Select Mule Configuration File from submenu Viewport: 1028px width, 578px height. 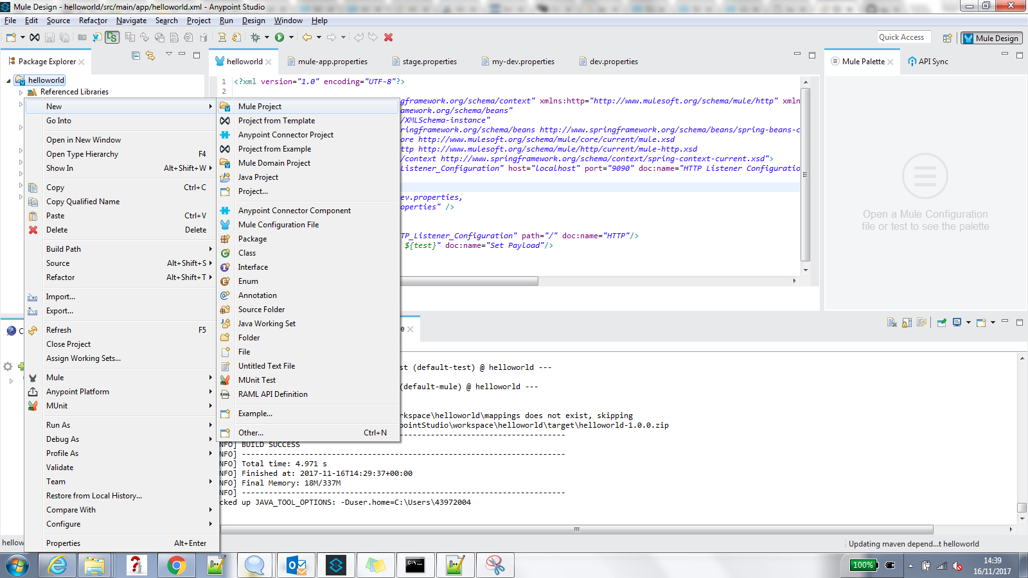pyautogui.click(x=278, y=225)
